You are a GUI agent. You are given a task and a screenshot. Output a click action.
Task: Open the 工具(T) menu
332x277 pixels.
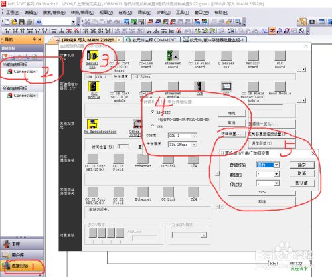coord(182,12)
